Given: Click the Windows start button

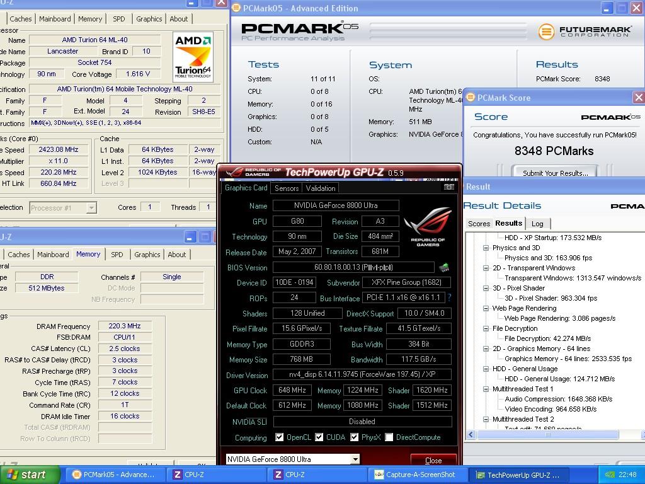Looking at the screenshot, I should [30, 475].
